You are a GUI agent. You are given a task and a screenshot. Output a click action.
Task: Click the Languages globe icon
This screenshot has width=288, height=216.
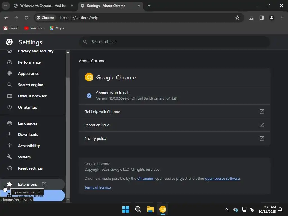pyautogui.click(x=9, y=123)
